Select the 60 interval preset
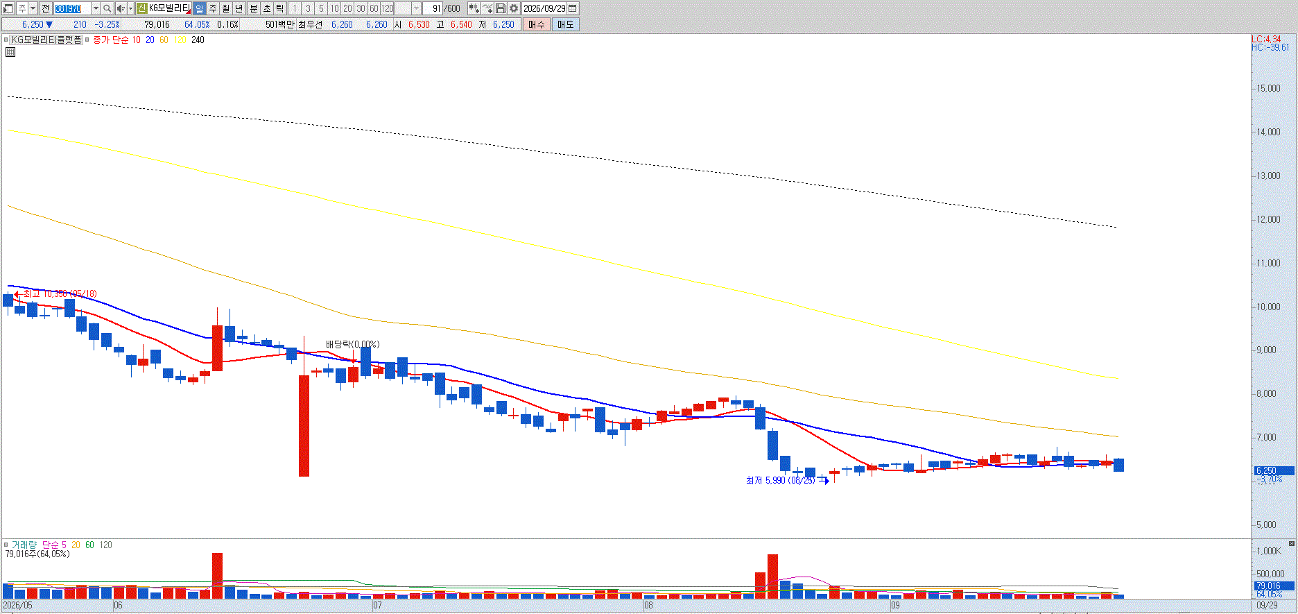 click(374, 8)
